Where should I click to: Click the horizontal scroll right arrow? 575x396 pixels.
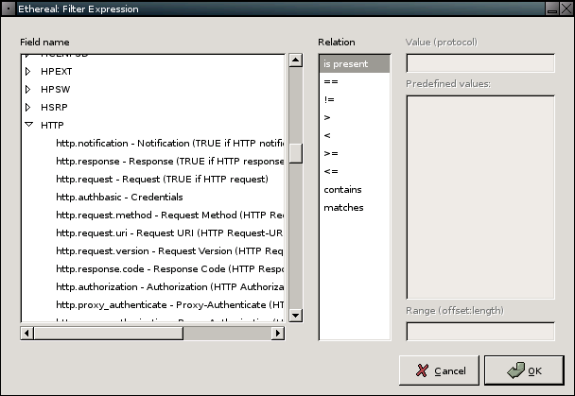click(x=278, y=334)
